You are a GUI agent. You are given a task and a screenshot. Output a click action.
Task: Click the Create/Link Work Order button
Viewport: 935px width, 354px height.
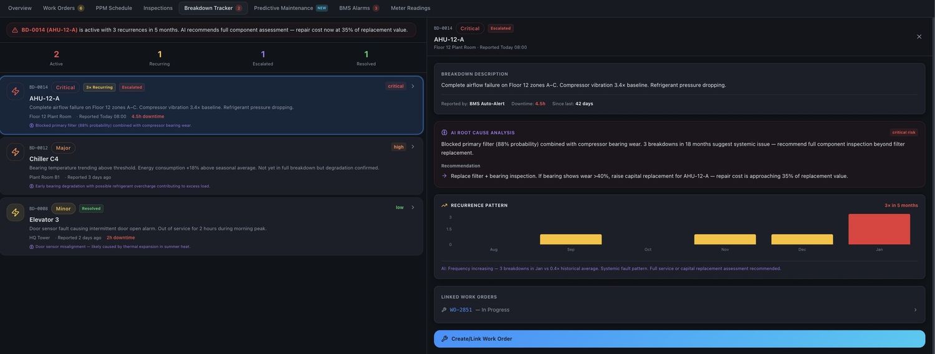tap(679, 339)
